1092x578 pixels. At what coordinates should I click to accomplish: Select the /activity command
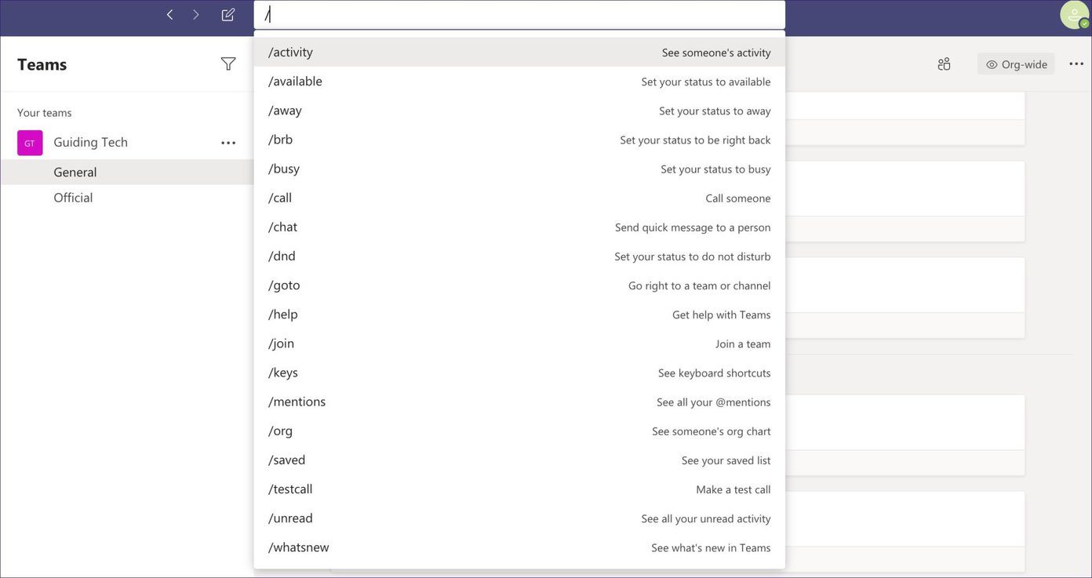(519, 53)
